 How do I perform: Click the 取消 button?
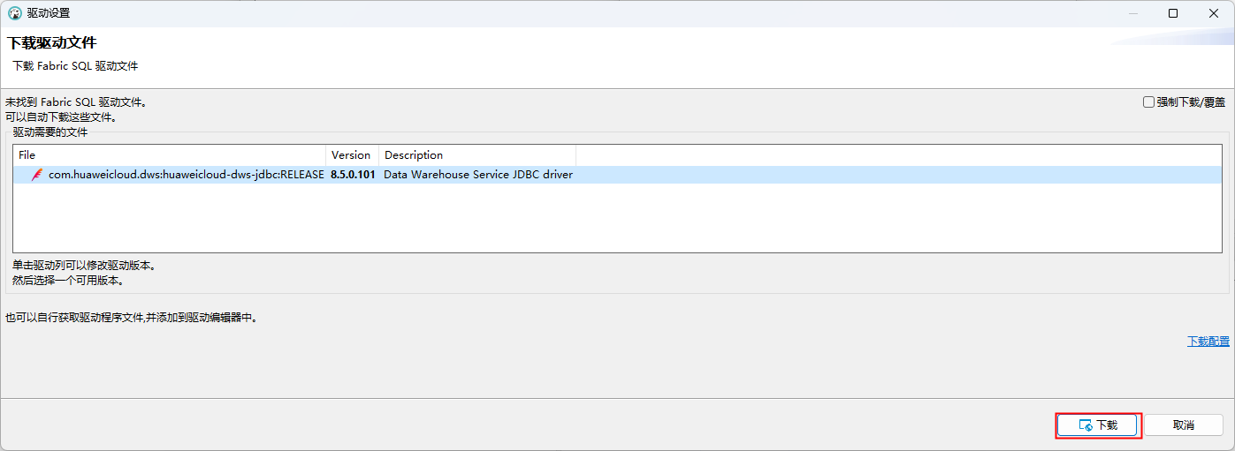click(x=1184, y=425)
